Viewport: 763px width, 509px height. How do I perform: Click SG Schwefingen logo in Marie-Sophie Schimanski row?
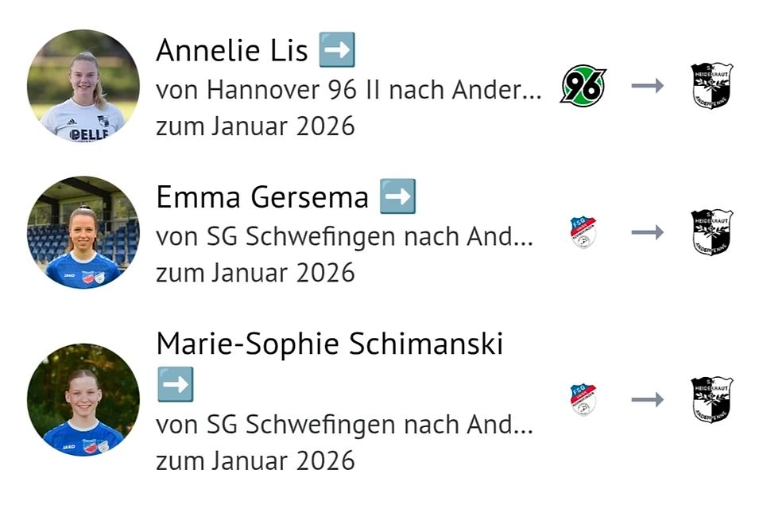click(583, 399)
